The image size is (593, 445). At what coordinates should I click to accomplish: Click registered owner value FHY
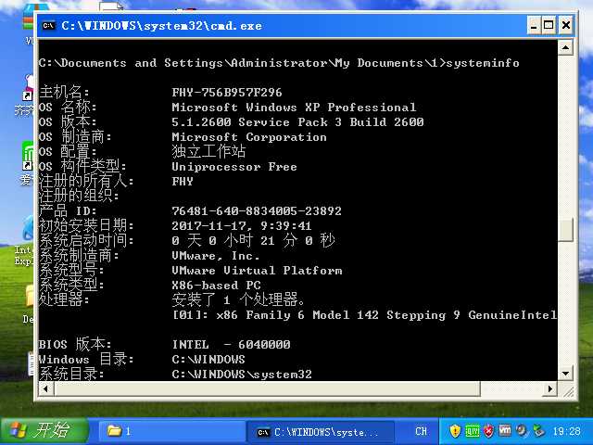(x=183, y=182)
